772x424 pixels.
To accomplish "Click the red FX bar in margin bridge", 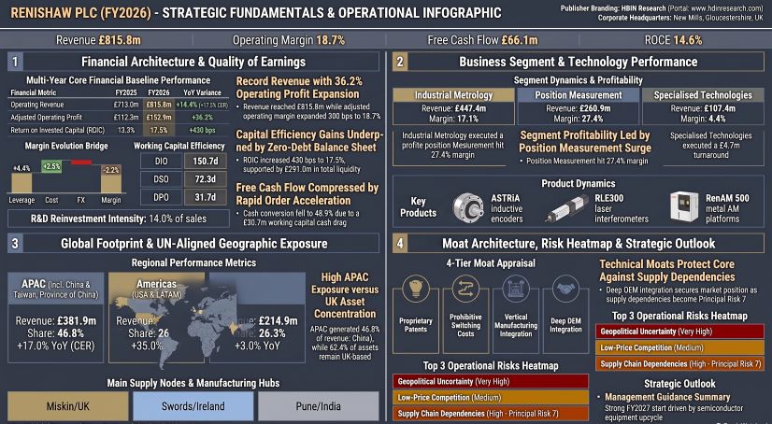I will 80,162.
